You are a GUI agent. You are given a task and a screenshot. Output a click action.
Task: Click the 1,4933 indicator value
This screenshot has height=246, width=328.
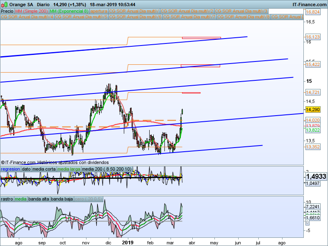click(316, 177)
